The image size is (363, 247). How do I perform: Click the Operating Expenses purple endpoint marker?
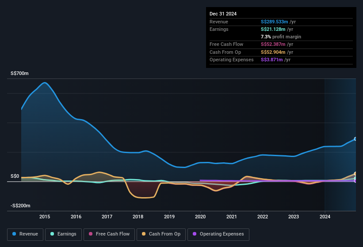click(x=355, y=181)
